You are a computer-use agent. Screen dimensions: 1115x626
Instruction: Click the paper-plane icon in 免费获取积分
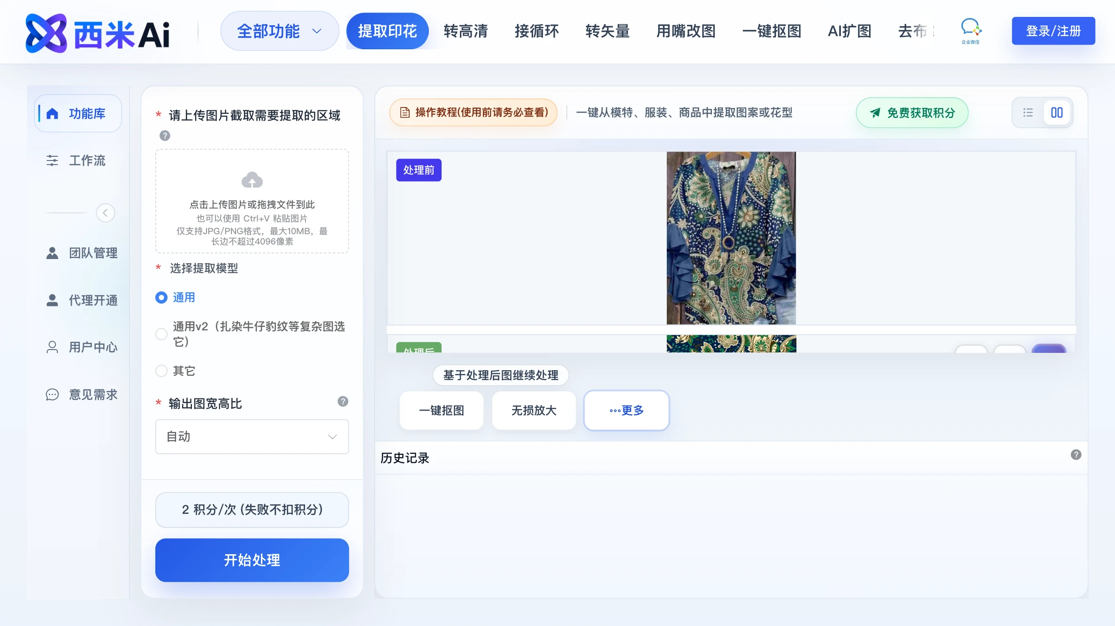[x=875, y=113]
